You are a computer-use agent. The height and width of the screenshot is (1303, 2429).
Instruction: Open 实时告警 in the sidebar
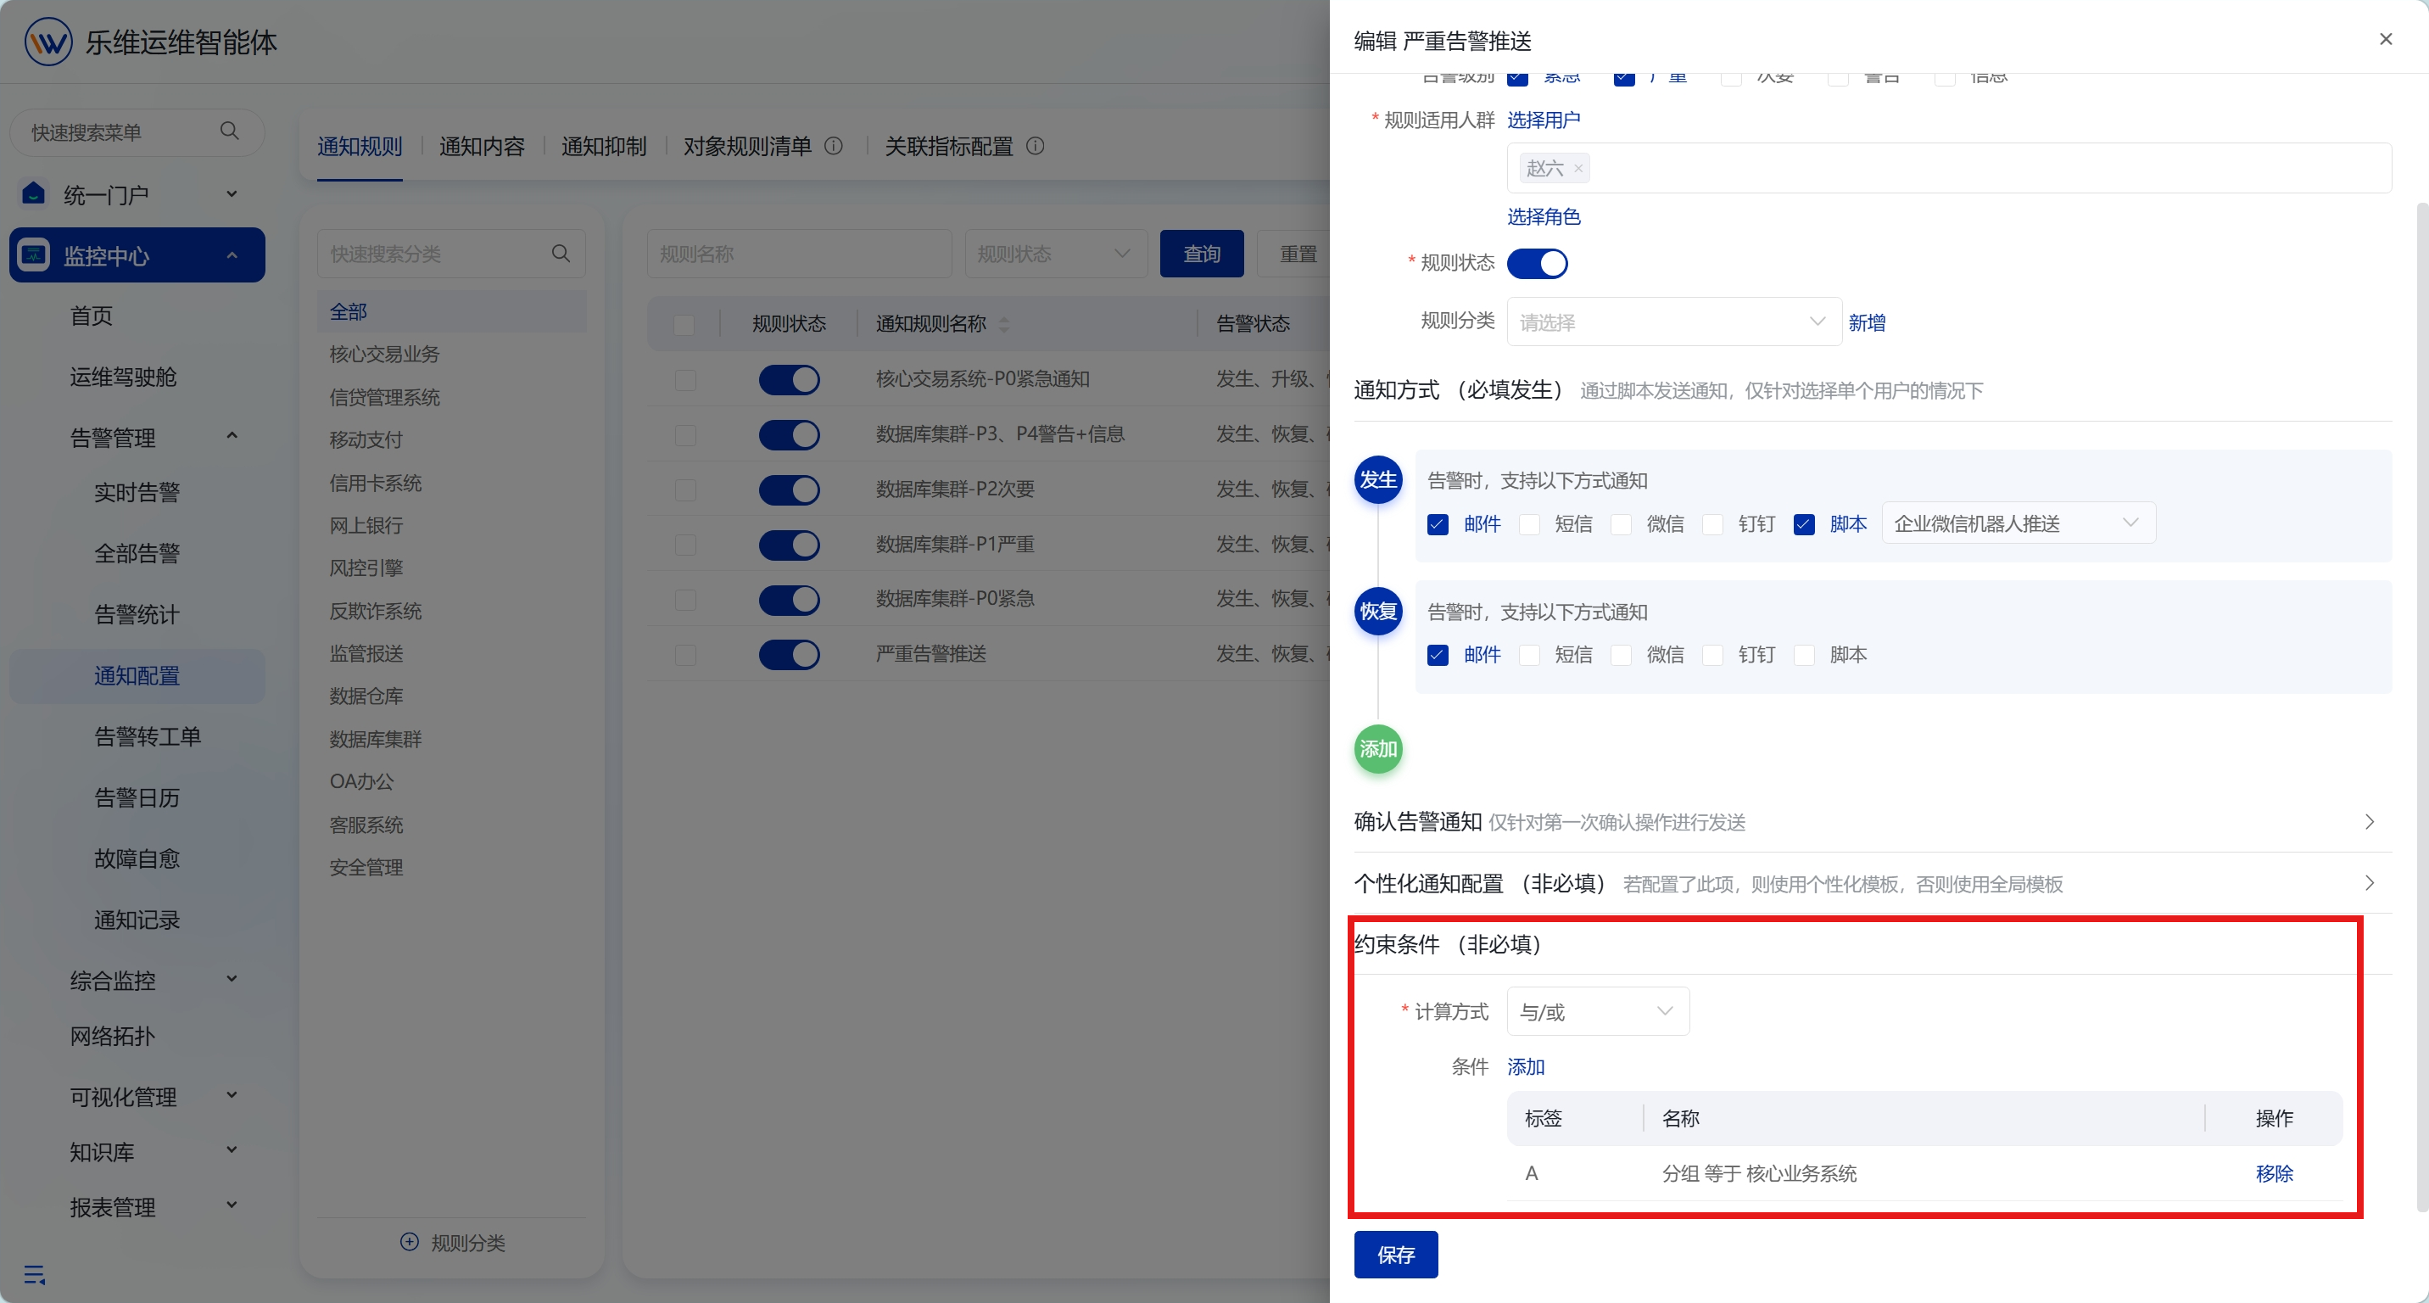point(137,492)
